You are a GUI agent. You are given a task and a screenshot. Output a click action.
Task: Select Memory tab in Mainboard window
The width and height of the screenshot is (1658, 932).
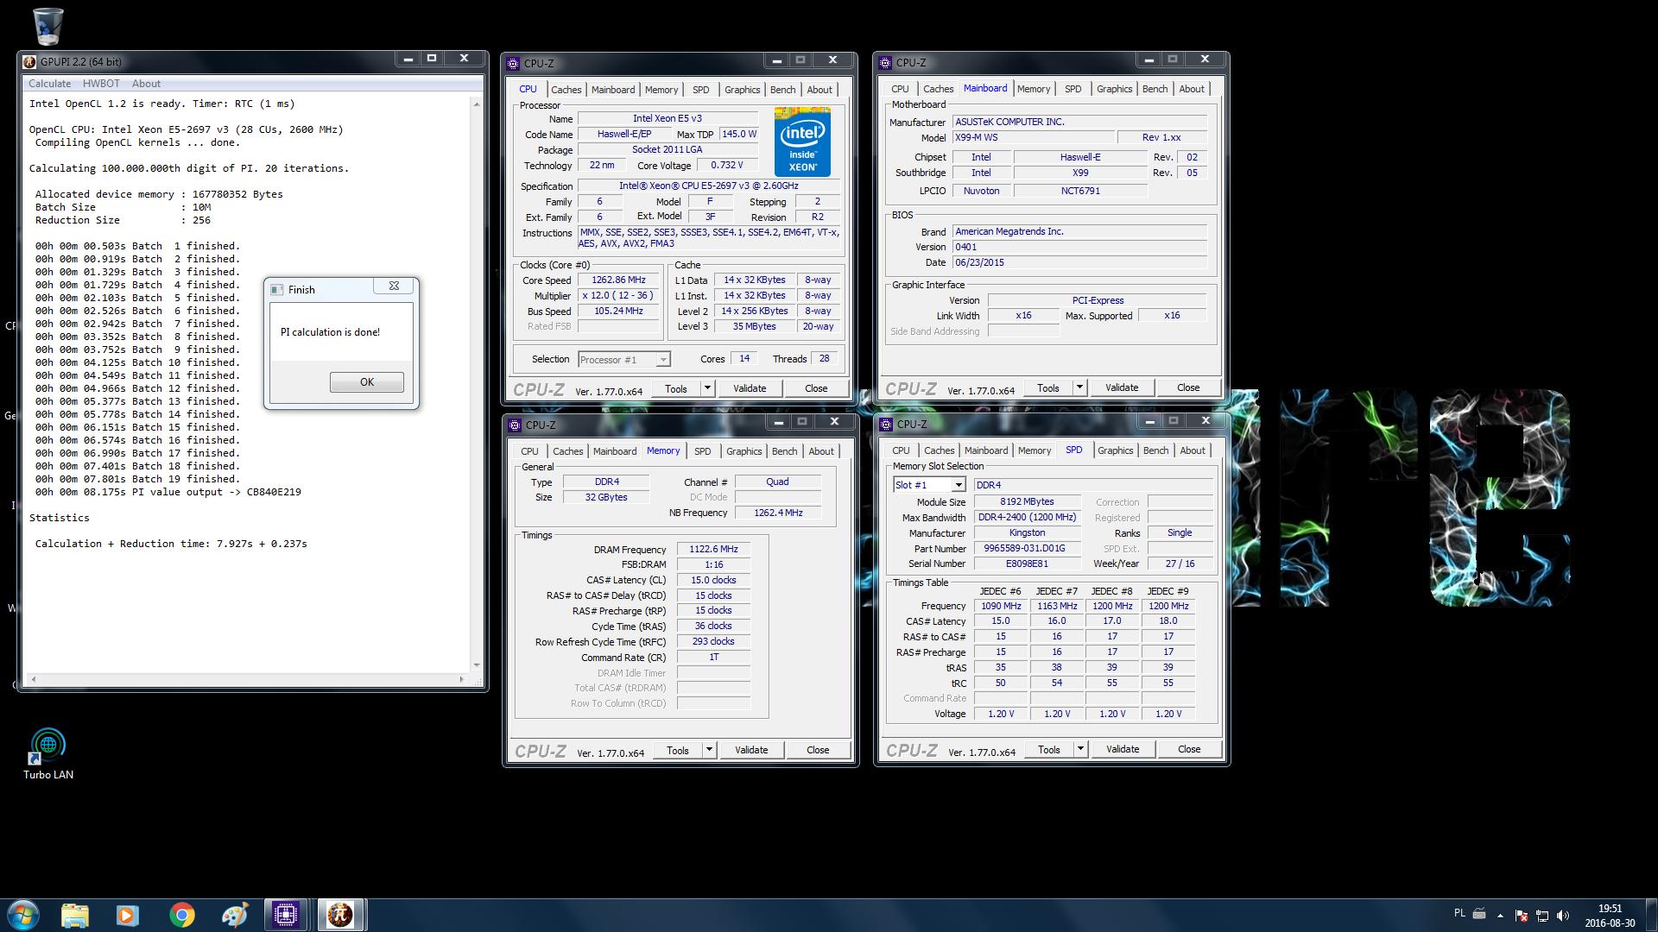1033,89
